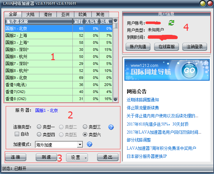Click the 状态: 已断开 status bar text
This screenshot has height=174, width=214.
[14, 168]
